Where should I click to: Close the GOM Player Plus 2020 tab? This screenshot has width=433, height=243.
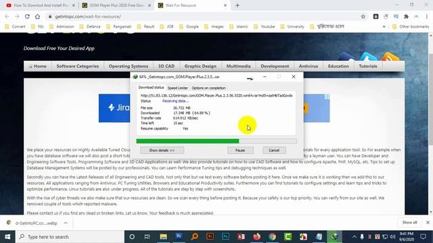[x=150, y=5]
